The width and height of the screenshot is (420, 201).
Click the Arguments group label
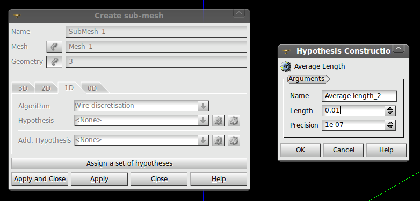307,79
